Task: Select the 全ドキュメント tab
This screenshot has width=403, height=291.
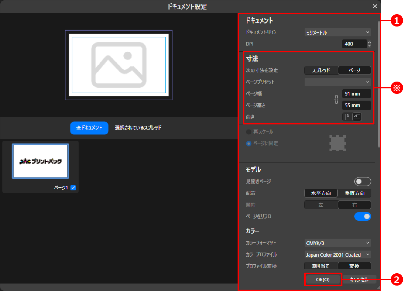Action: (89, 128)
